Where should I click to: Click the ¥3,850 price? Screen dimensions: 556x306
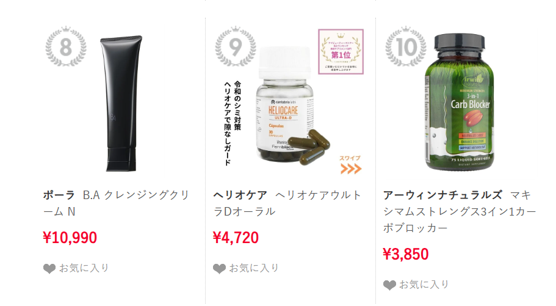(x=406, y=254)
